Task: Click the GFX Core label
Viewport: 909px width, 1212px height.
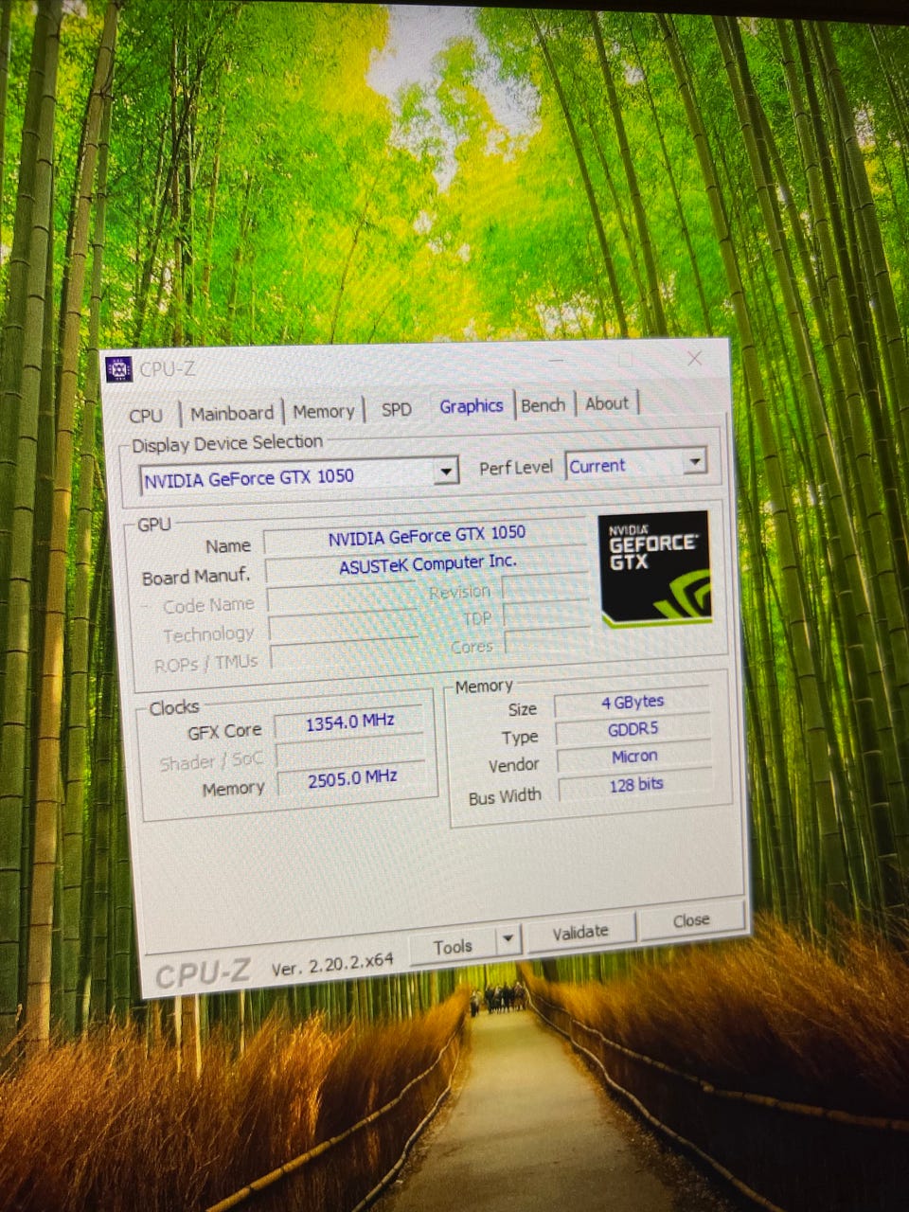Action: [x=224, y=732]
